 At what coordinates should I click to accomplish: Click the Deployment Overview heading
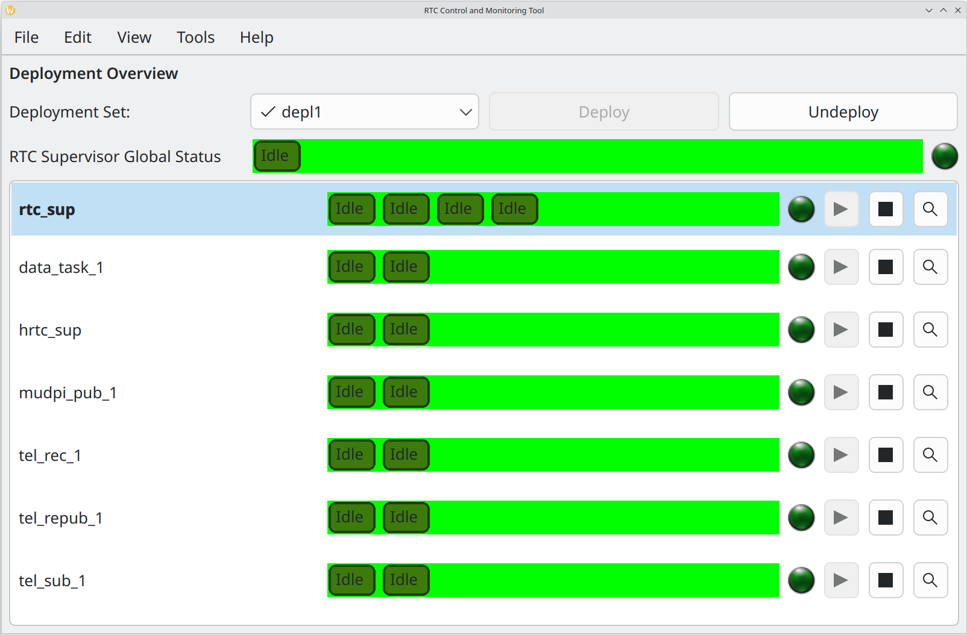click(x=93, y=74)
